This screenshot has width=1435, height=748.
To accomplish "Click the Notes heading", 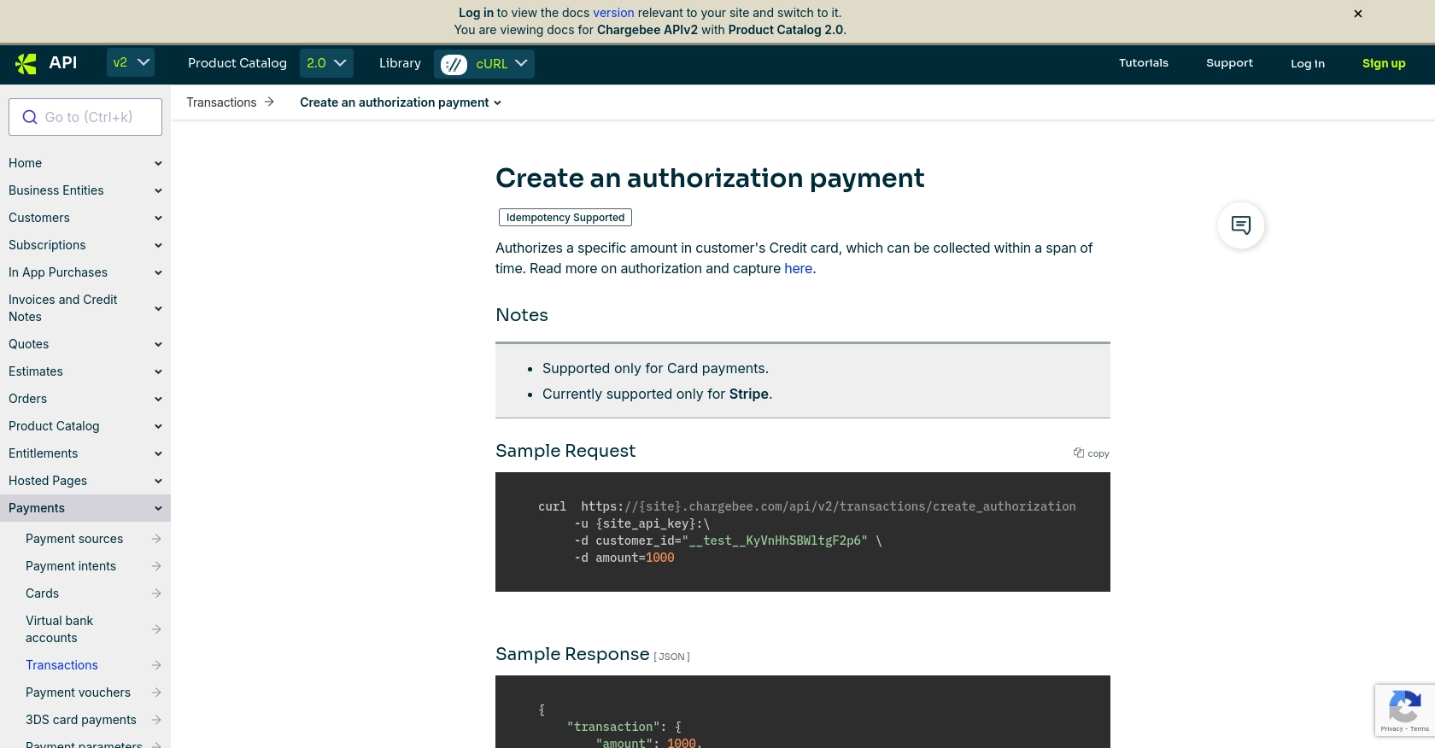I will click(x=522, y=315).
